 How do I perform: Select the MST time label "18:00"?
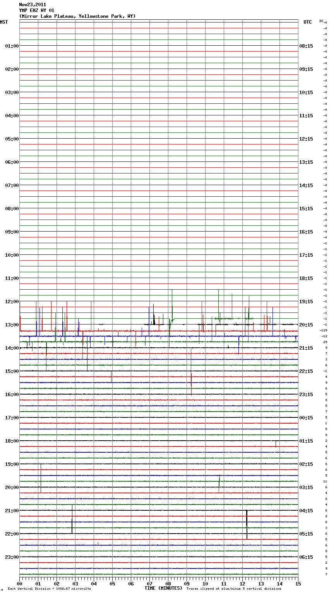(x=12, y=441)
